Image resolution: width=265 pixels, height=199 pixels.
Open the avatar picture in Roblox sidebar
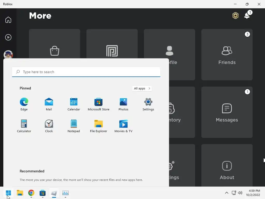coord(8,54)
